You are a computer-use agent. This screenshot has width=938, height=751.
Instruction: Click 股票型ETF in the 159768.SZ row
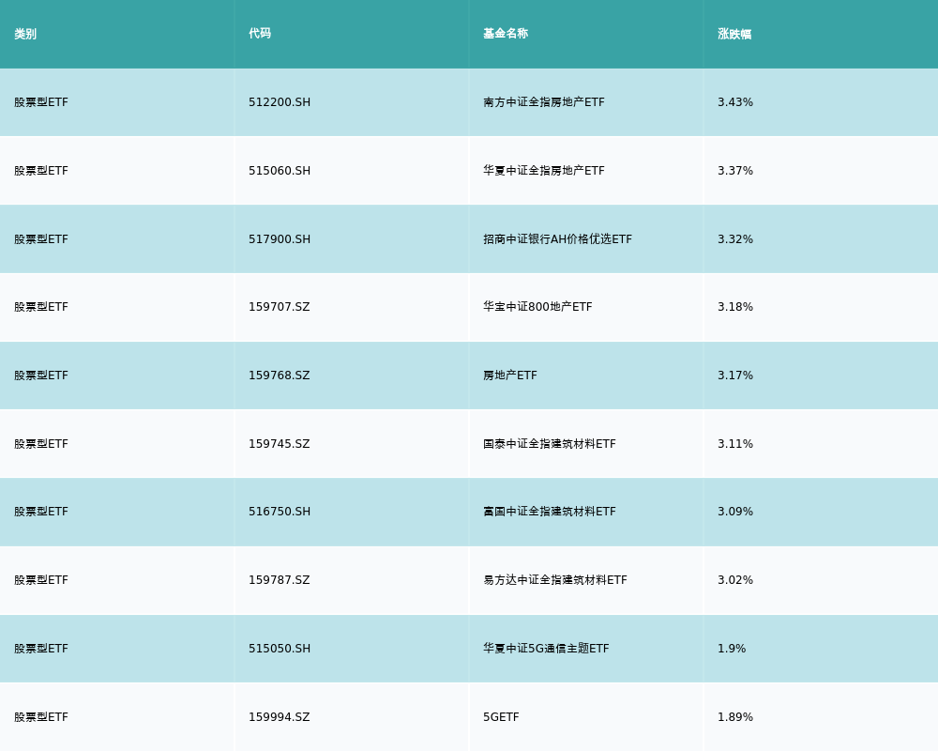coord(41,375)
